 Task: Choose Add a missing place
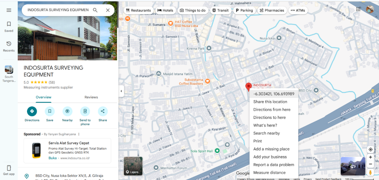click(x=274, y=149)
